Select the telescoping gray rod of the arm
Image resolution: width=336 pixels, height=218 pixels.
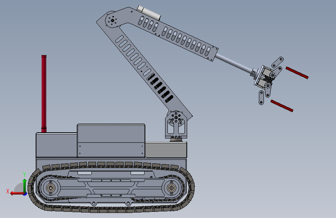234,63
